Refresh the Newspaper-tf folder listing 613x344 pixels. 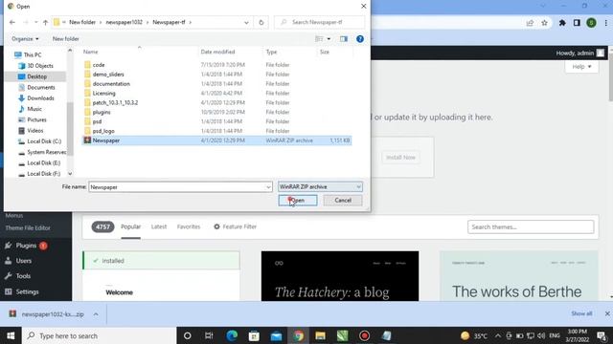point(261,22)
